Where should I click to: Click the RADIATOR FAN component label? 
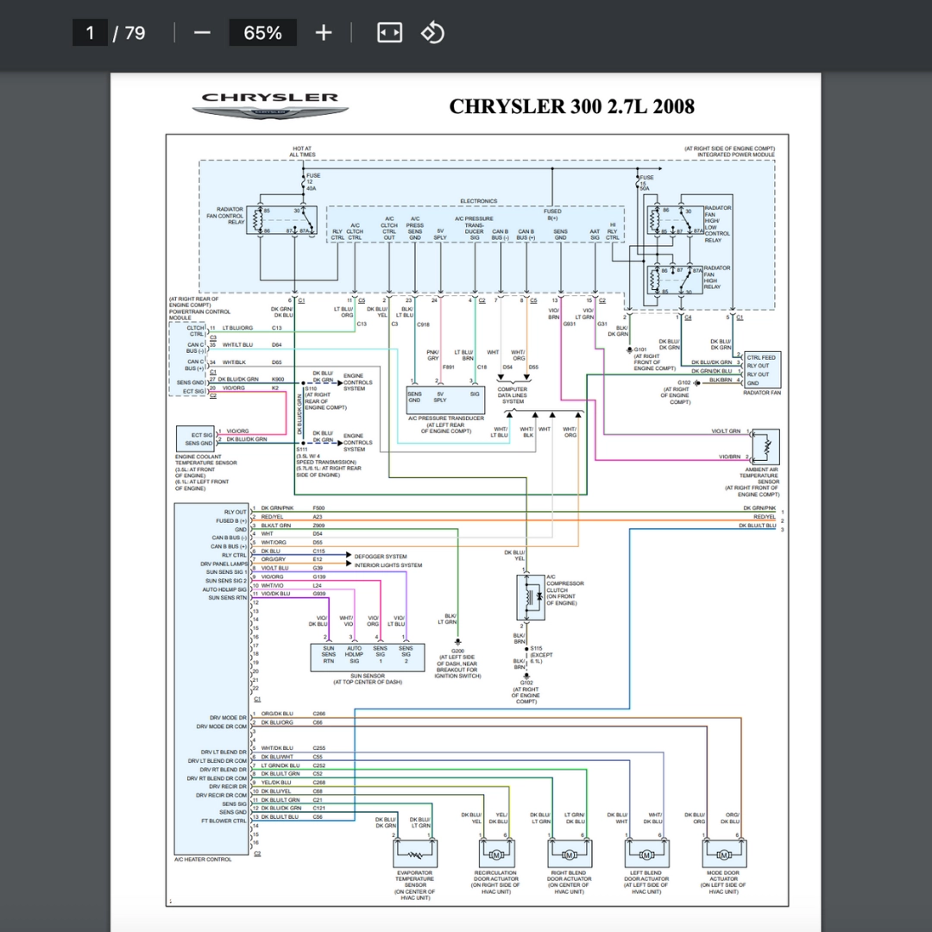pos(761,393)
